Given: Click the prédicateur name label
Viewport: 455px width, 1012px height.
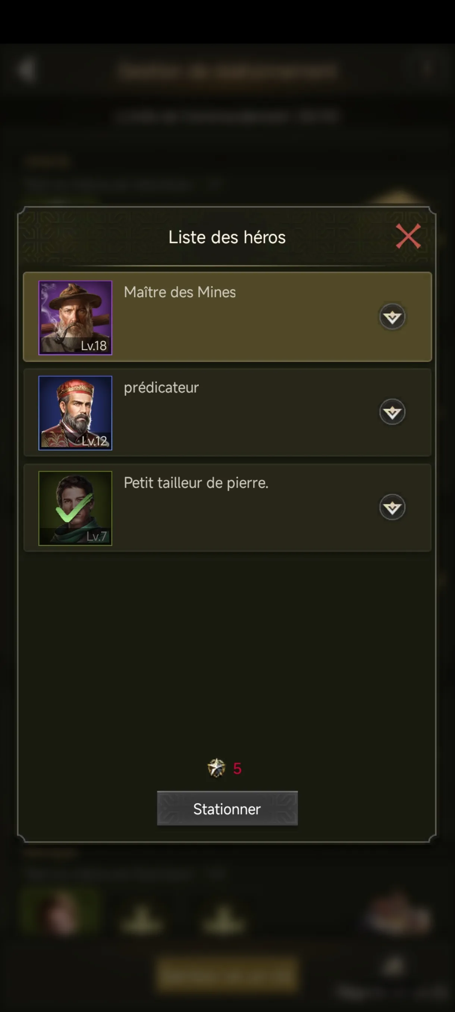Looking at the screenshot, I should click(x=161, y=388).
